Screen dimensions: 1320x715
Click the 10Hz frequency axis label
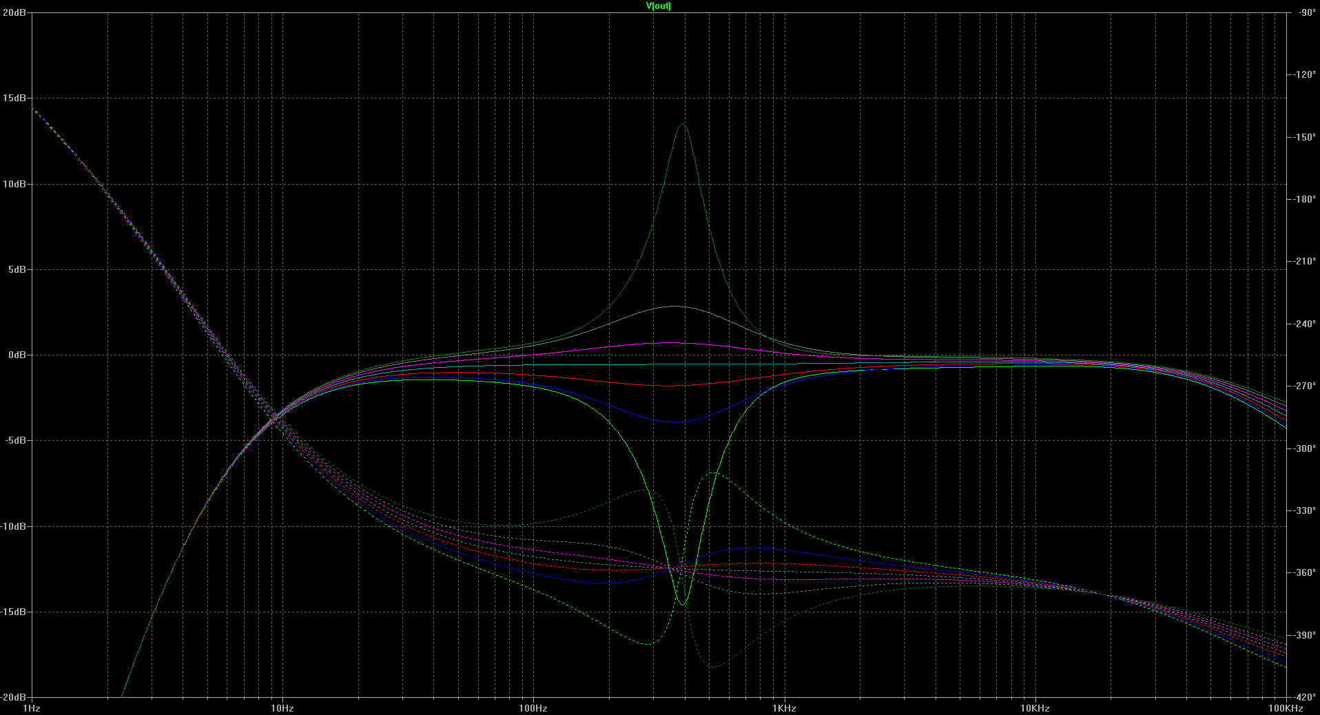point(282,708)
